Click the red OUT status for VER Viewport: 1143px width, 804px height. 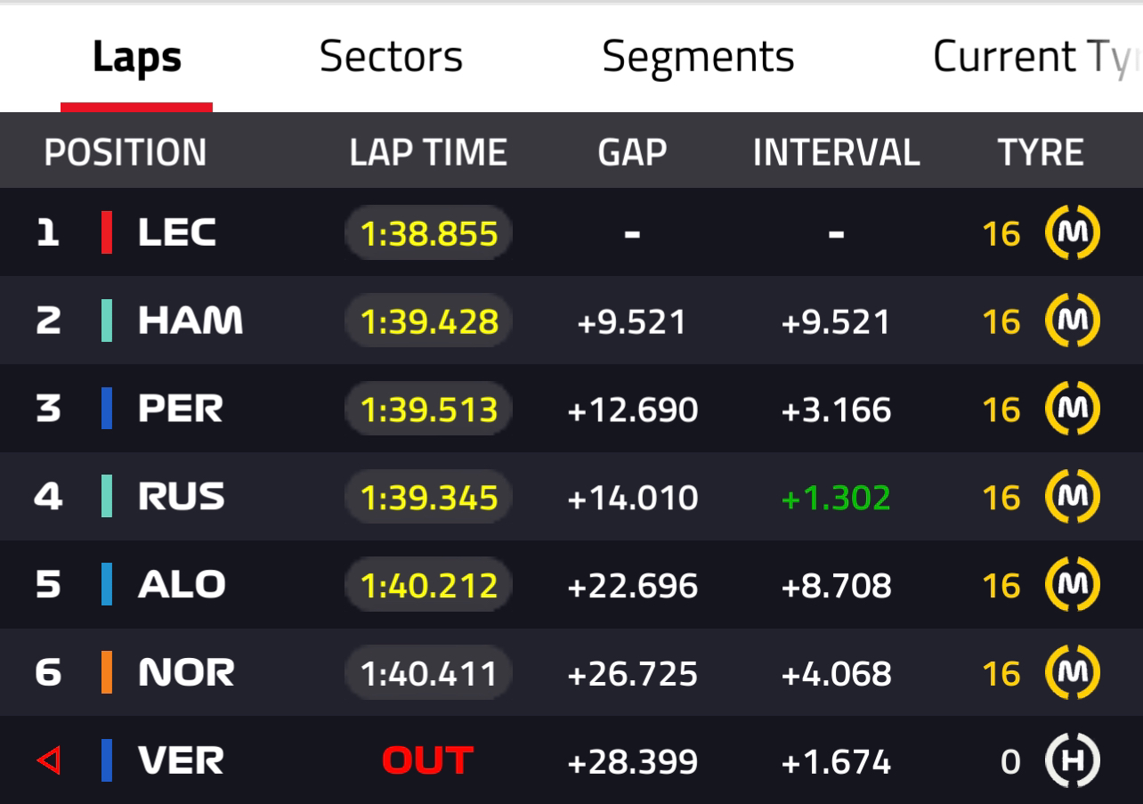click(427, 761)
